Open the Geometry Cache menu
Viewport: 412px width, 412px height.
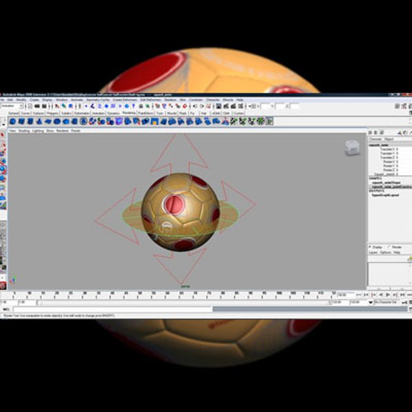pyautogui.click(x=98, y=100)
